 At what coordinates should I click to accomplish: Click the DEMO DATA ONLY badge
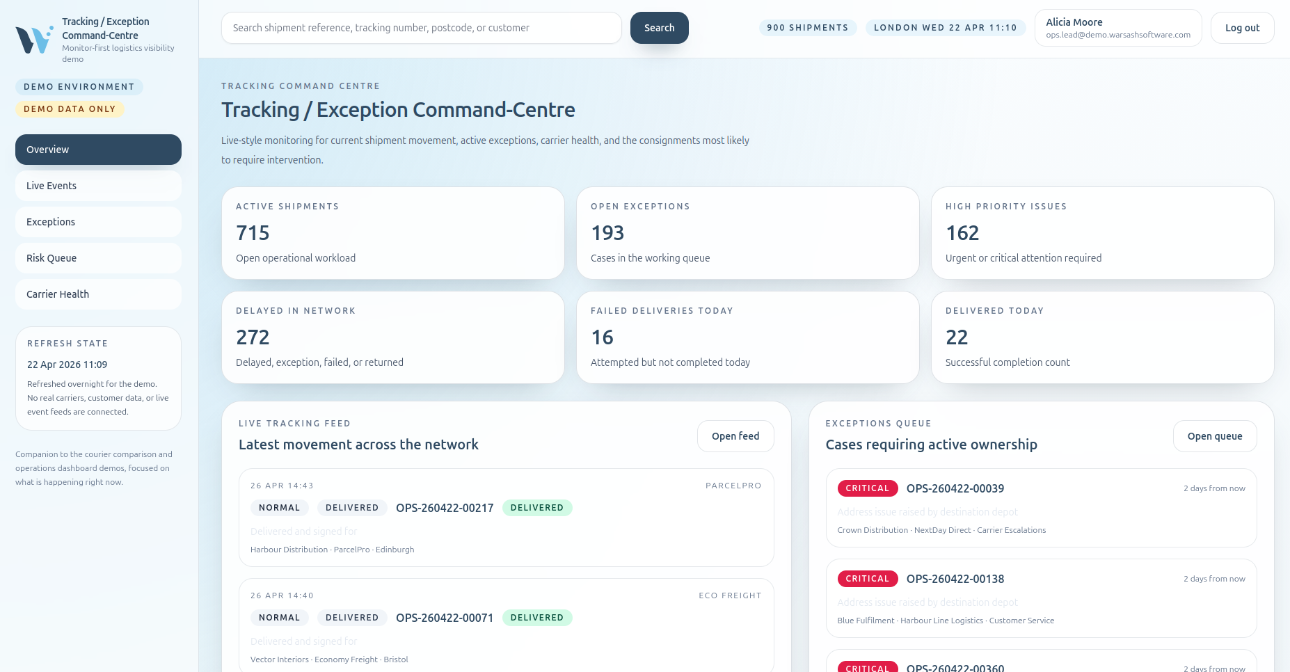pos(70,109)
